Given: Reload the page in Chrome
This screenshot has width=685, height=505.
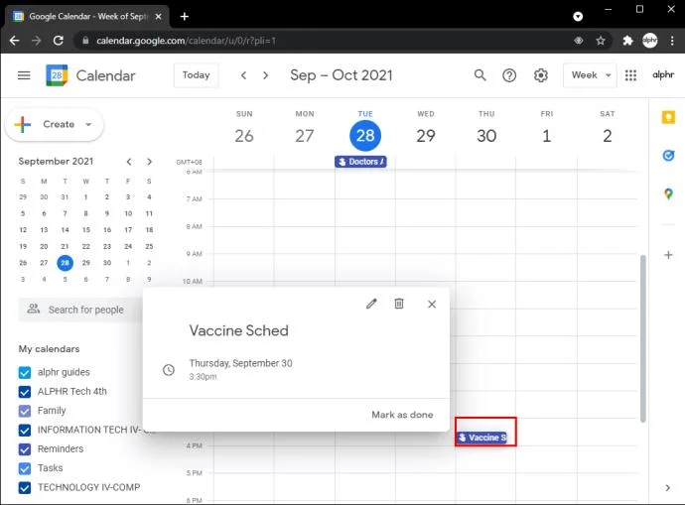Looking at the screenshot, I should [59, 41].
